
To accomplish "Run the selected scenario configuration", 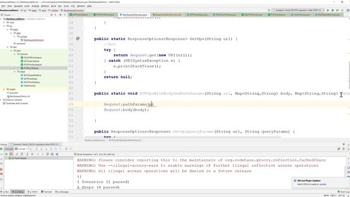I will pyautogui.click(x=328, y=10).
